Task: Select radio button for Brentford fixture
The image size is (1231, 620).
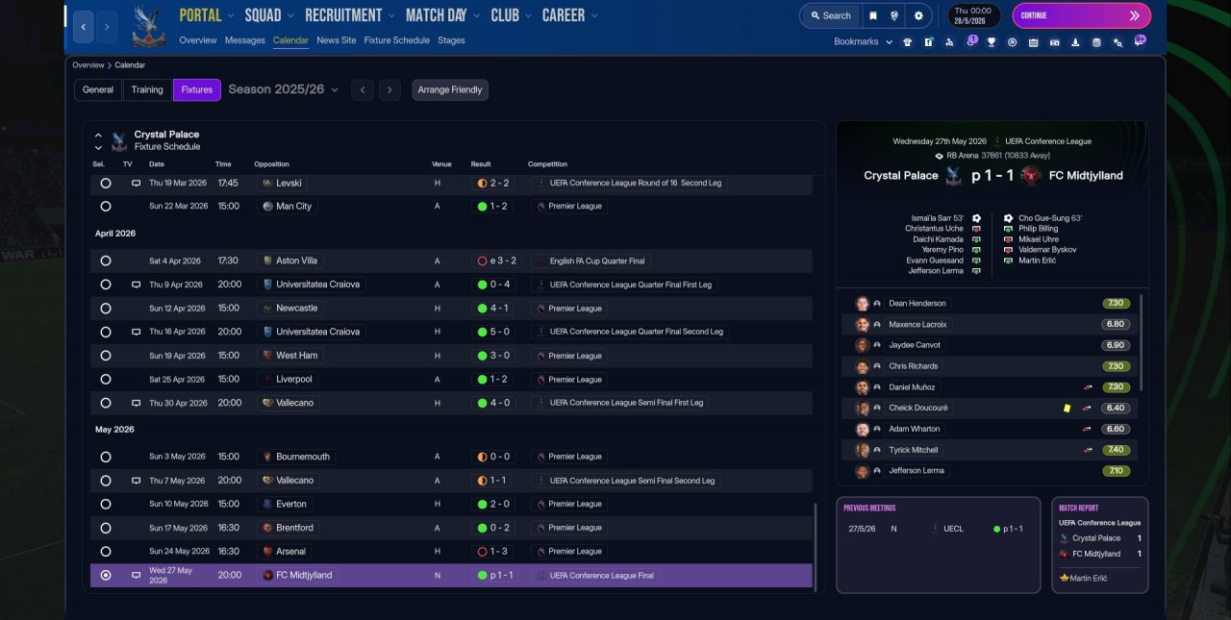Action: click(105, 528)
